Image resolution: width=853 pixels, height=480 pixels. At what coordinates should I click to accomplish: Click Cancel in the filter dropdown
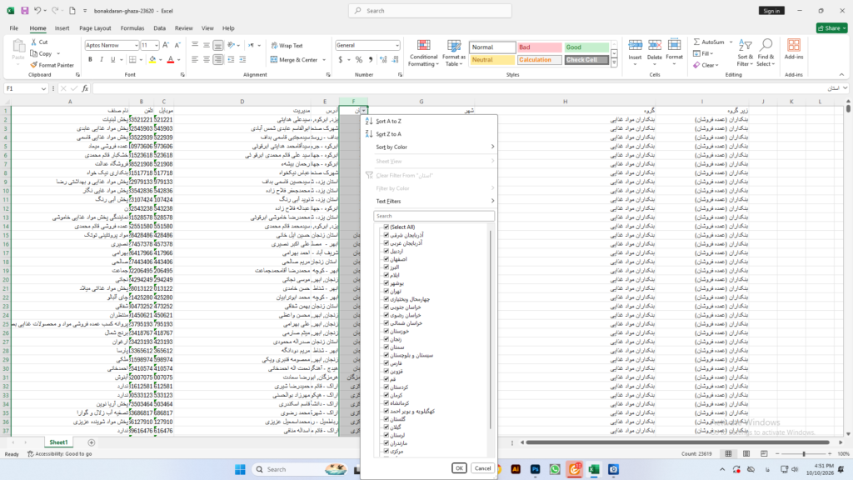point(482,468)
